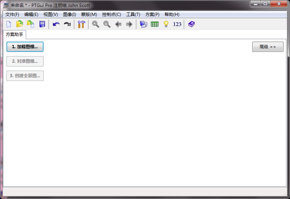Expand advanced mode with 高级 >> button
Image resolution: width=290 pixels, height=199 pixels.
[268, 47]
